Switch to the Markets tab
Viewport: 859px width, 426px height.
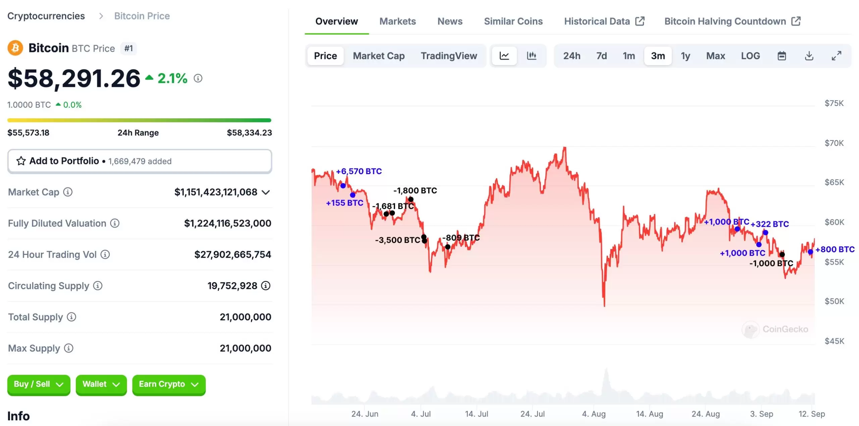(x=397, y=21)
